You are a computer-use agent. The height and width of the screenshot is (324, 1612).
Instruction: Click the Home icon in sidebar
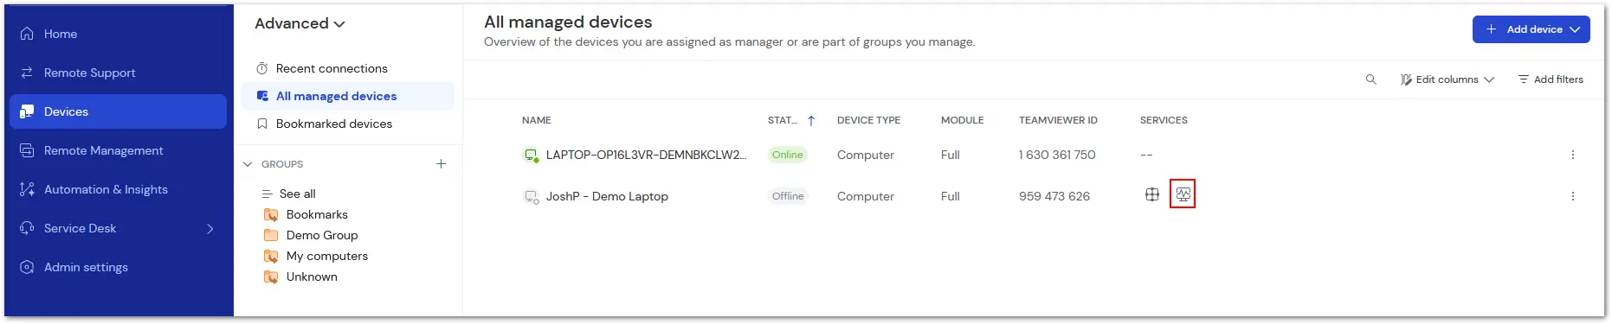tap(27, 34)
